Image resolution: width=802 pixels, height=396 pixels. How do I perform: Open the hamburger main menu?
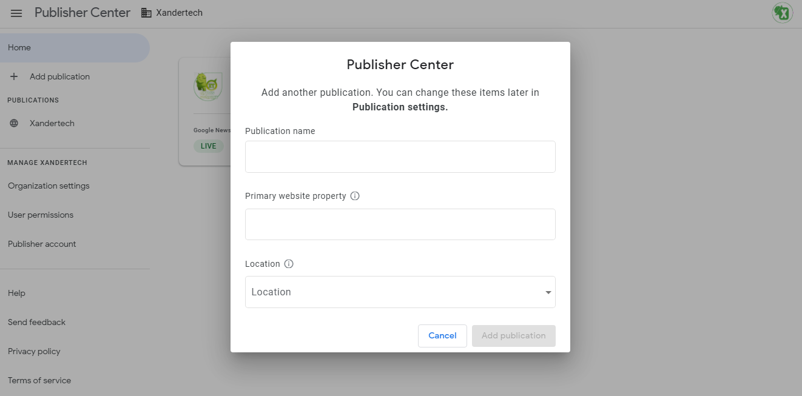coord(16,13)
